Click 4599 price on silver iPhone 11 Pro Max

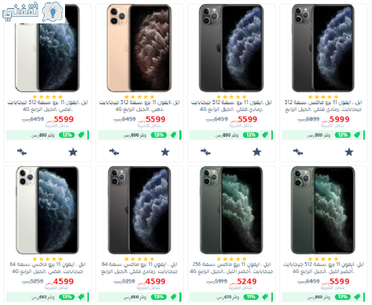[64, 282]
